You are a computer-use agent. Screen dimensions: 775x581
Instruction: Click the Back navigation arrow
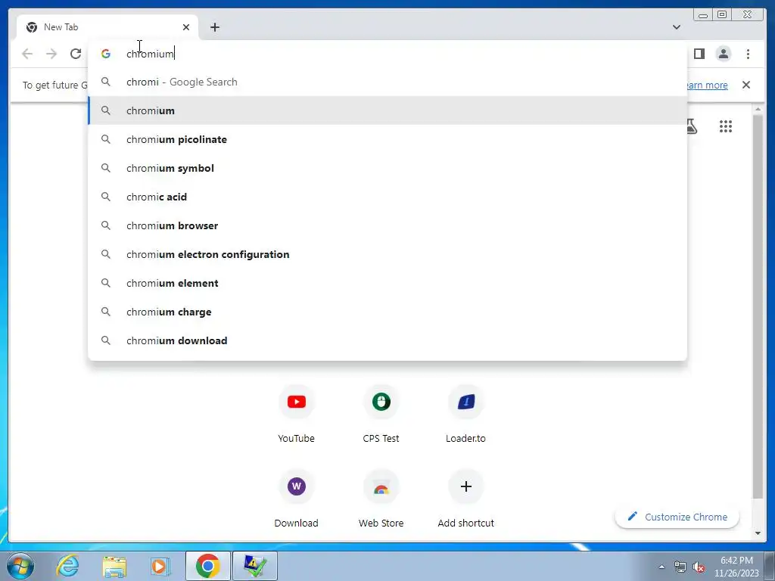click(x=27, y=54)
